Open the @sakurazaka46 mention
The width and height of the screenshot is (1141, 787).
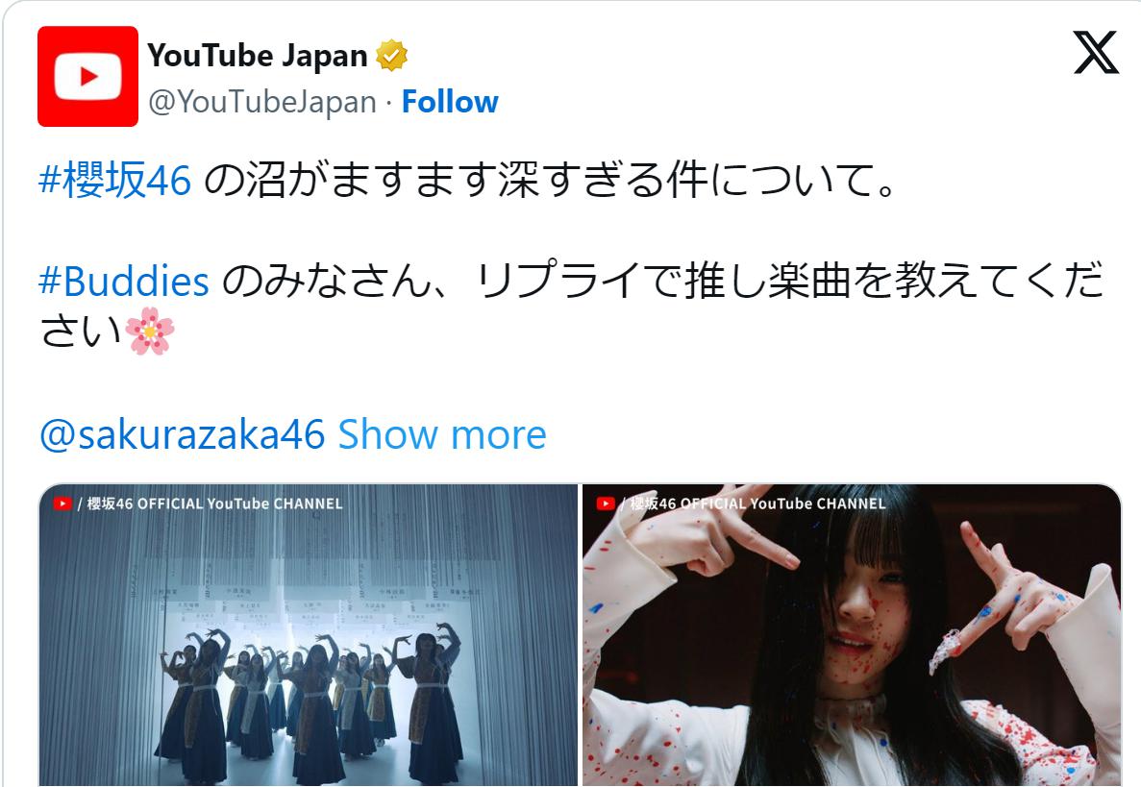(x=182, y=435)
